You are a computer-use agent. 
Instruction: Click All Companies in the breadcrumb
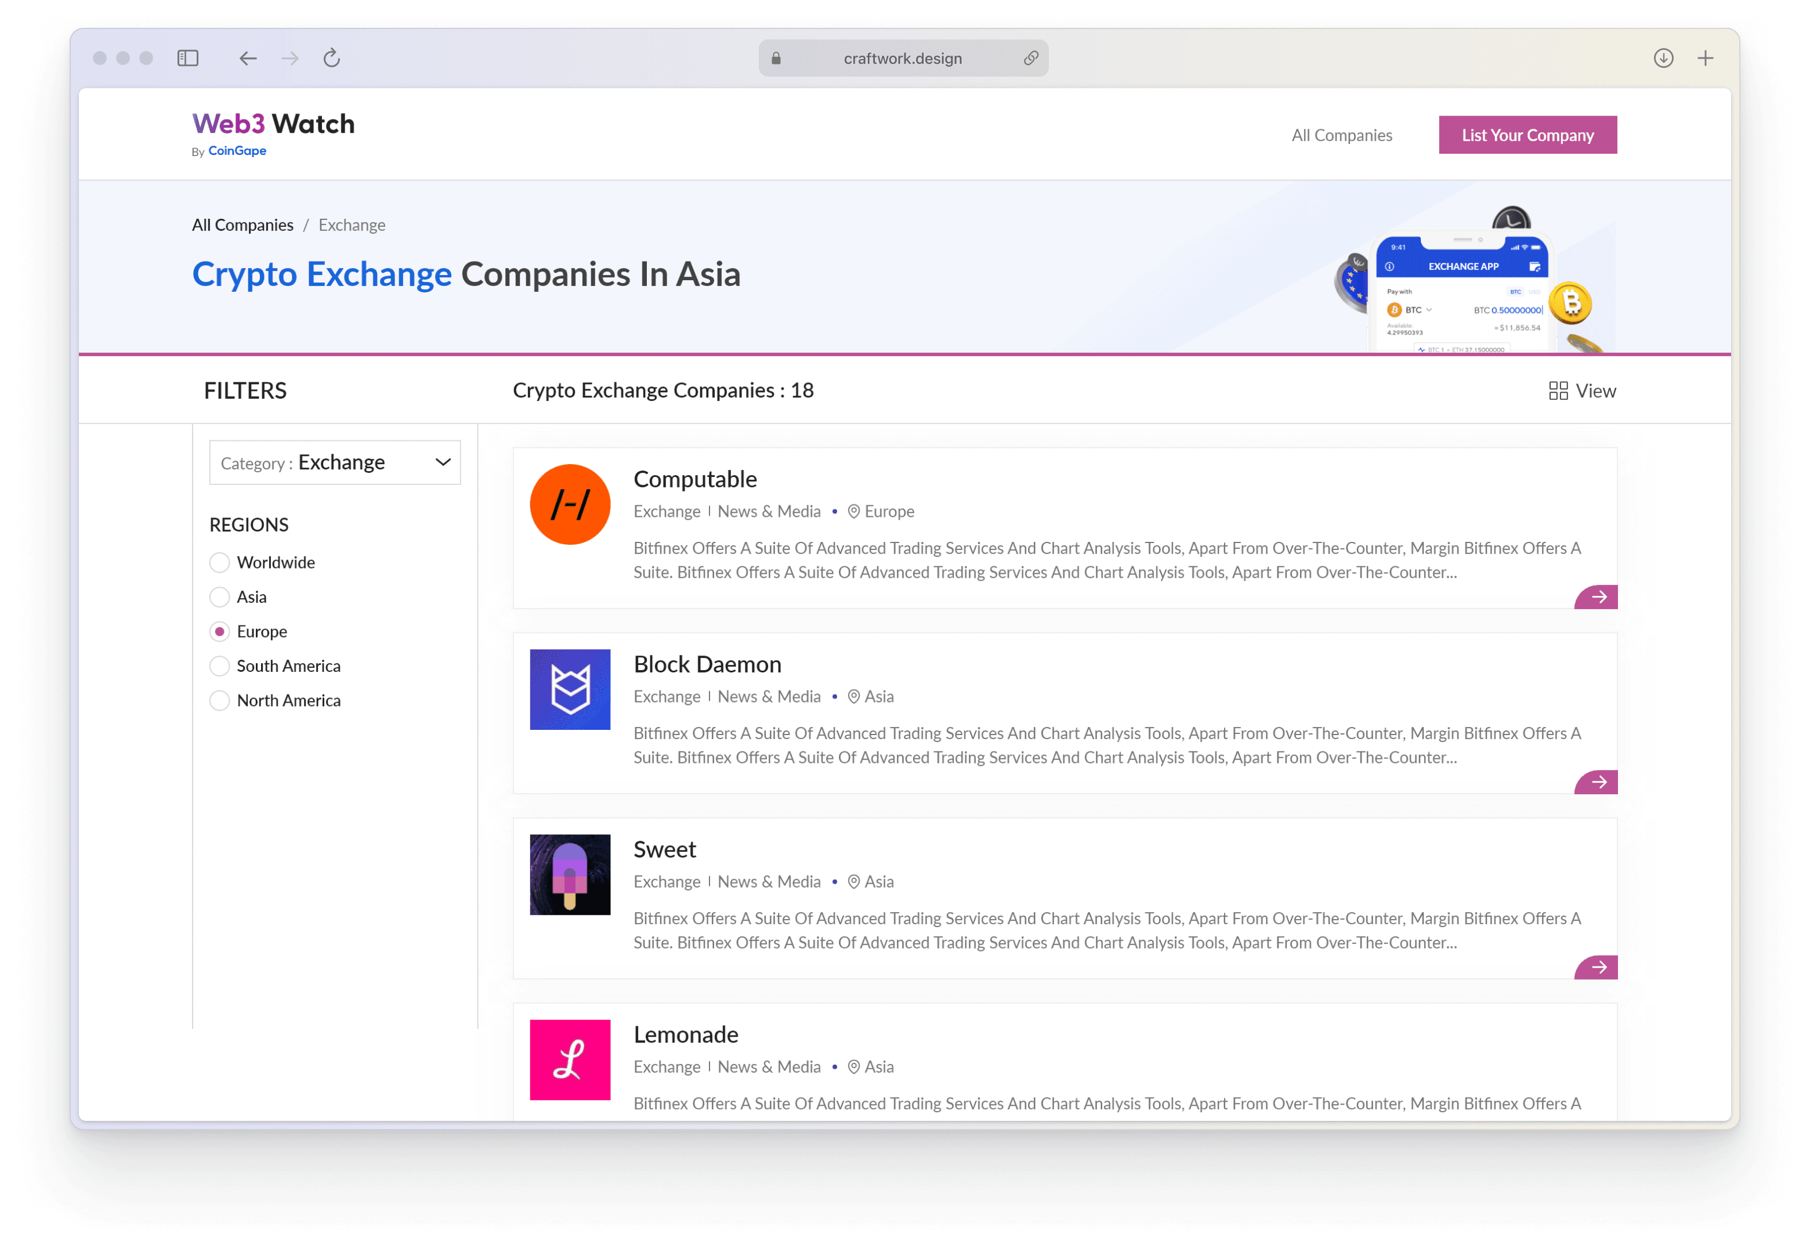[x=243, y=226]
